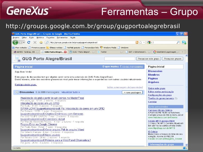Click Pesquisar este grupo button
This screenshot has height=152, width=203.
pyautogui.click(x=149, y=59)
